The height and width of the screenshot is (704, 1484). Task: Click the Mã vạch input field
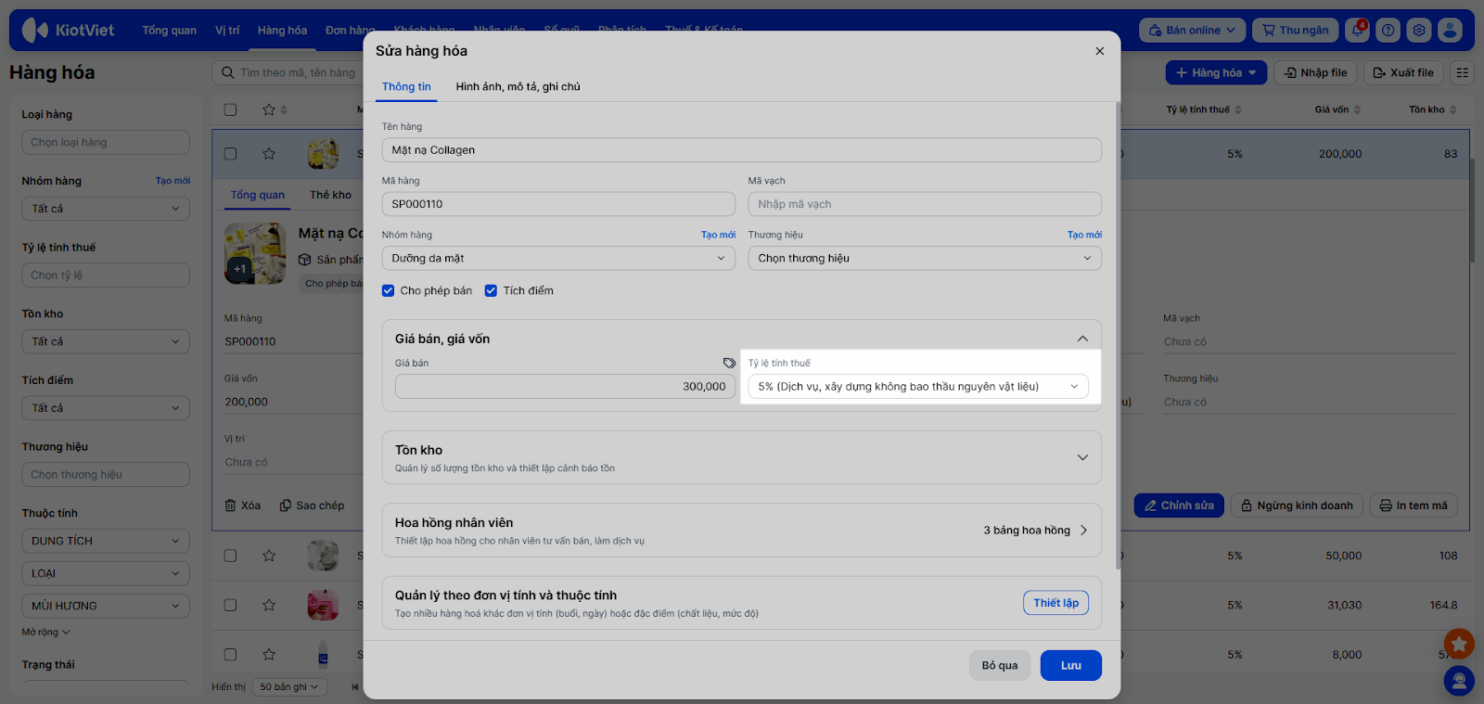925,204
